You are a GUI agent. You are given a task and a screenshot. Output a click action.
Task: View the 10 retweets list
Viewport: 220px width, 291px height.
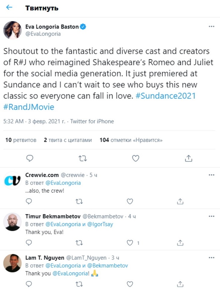point(21,140)
